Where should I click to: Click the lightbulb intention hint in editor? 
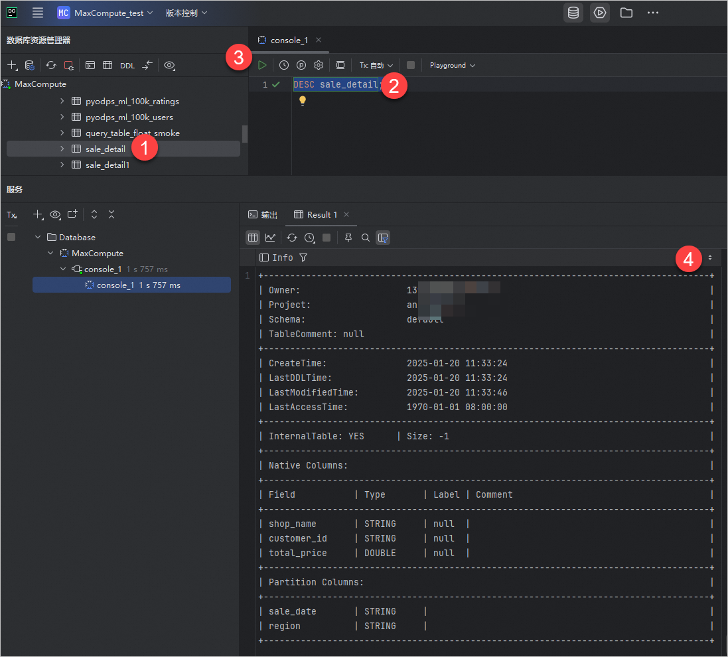click(x=303, y=101)
